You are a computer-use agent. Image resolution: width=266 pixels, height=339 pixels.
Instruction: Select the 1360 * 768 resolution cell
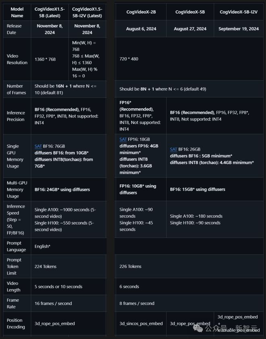45,59
